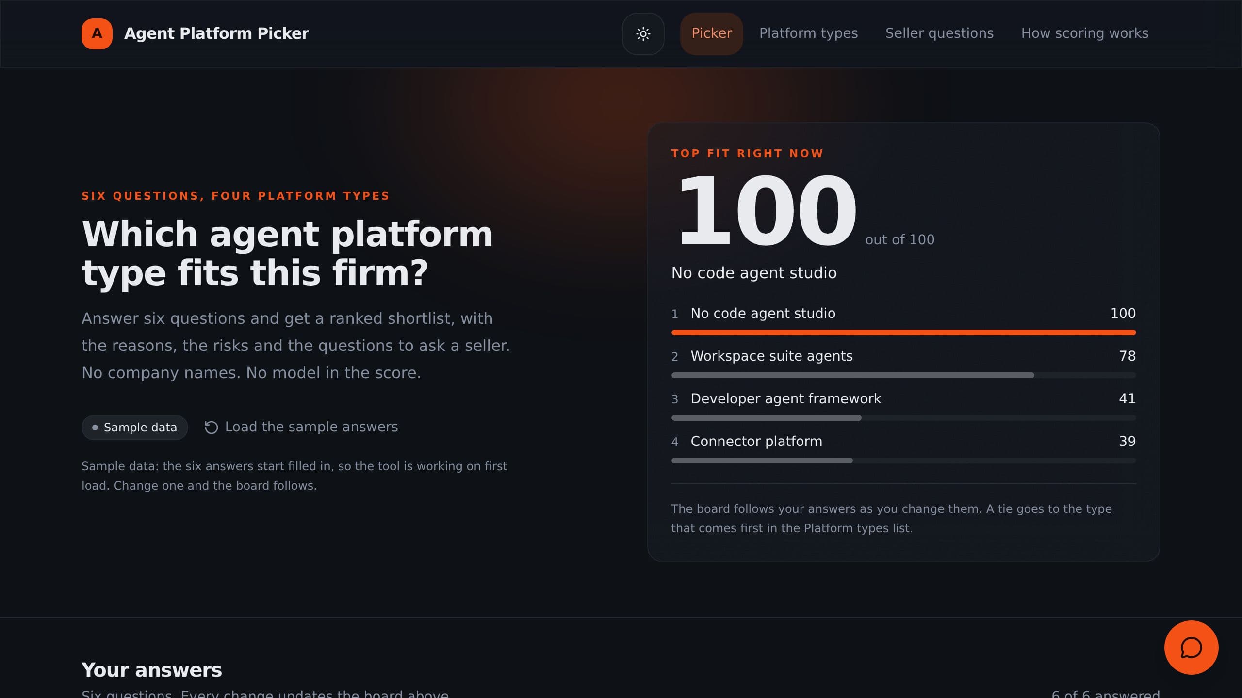Click the out of 100 label

[899, 239]
